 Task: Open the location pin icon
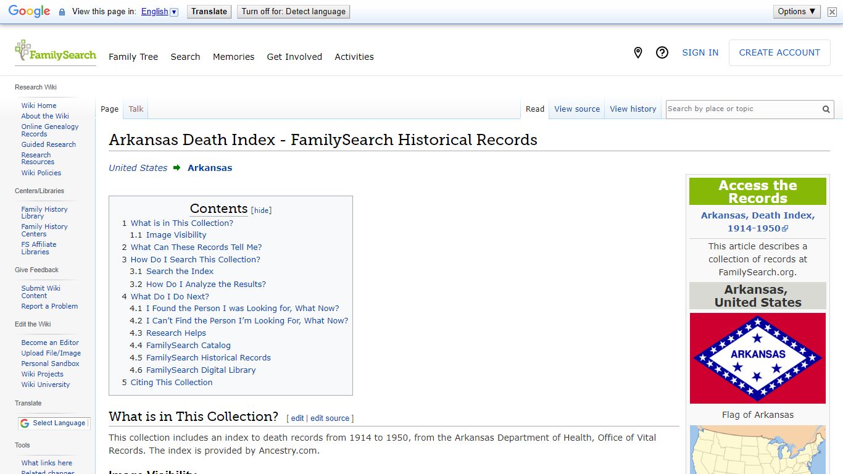[638, 53]
